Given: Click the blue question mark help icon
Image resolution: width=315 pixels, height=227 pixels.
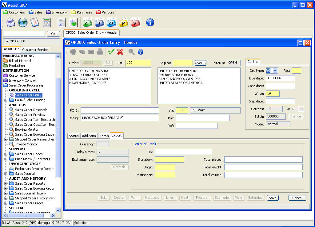Looking at the screenshot, I should pos(141,52).
